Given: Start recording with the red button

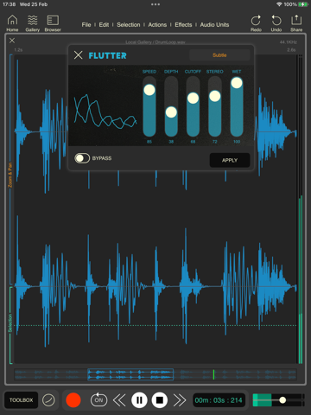Looking at the screenshot, I should click(x=73, y=400).
